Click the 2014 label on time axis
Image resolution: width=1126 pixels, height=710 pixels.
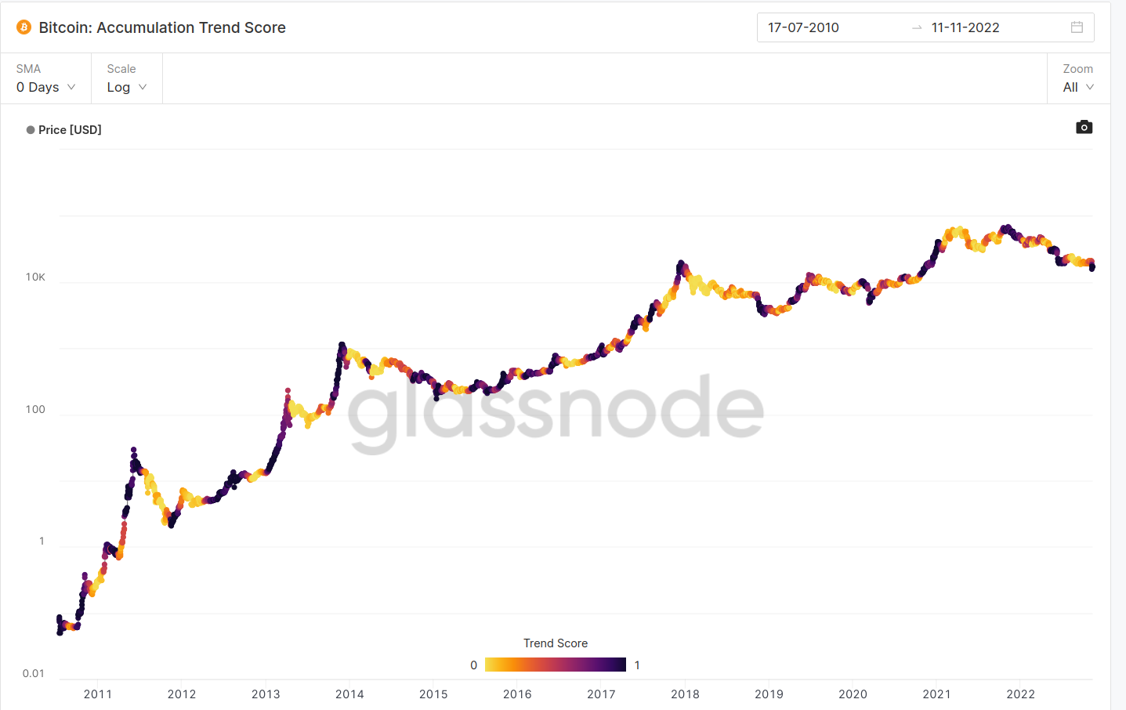(x=349, y=694)
